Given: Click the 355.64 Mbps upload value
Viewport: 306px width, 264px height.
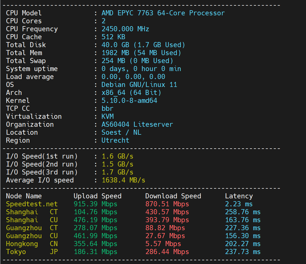Looking at the screenshot, I should click(x=96, y=244).
